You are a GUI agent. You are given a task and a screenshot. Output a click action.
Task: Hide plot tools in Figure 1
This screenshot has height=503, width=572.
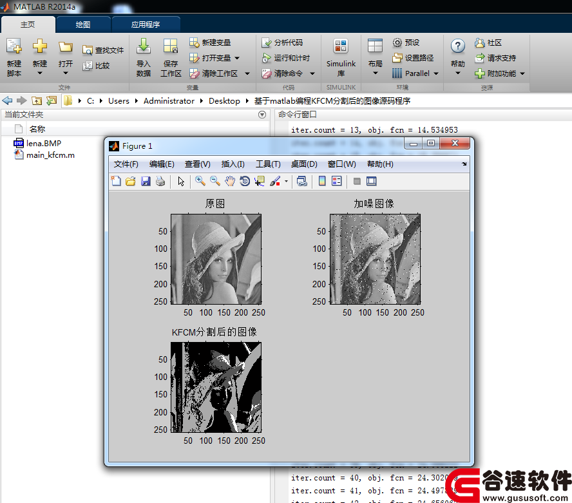tap(357, 181)
